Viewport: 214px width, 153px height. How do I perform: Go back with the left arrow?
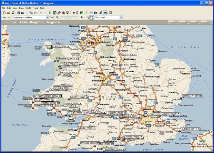(5, 17)
